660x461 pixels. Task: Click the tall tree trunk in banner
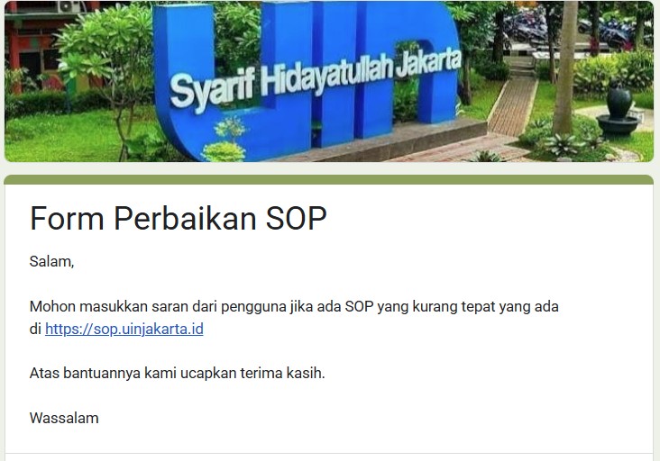coord(565,68)
